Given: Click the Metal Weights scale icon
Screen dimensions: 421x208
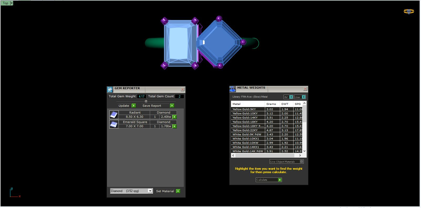Looking at the screenshot, I should coord(233,89).
